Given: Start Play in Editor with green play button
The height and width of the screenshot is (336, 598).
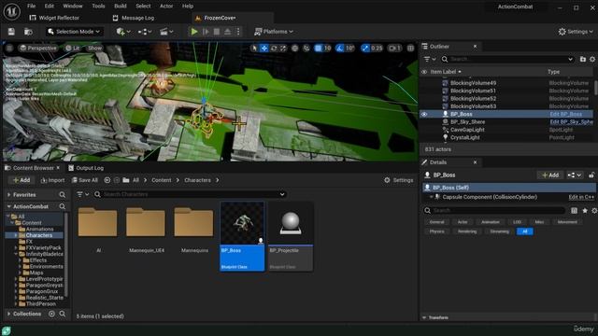Looking at the screenshot, I should (194, 32).
